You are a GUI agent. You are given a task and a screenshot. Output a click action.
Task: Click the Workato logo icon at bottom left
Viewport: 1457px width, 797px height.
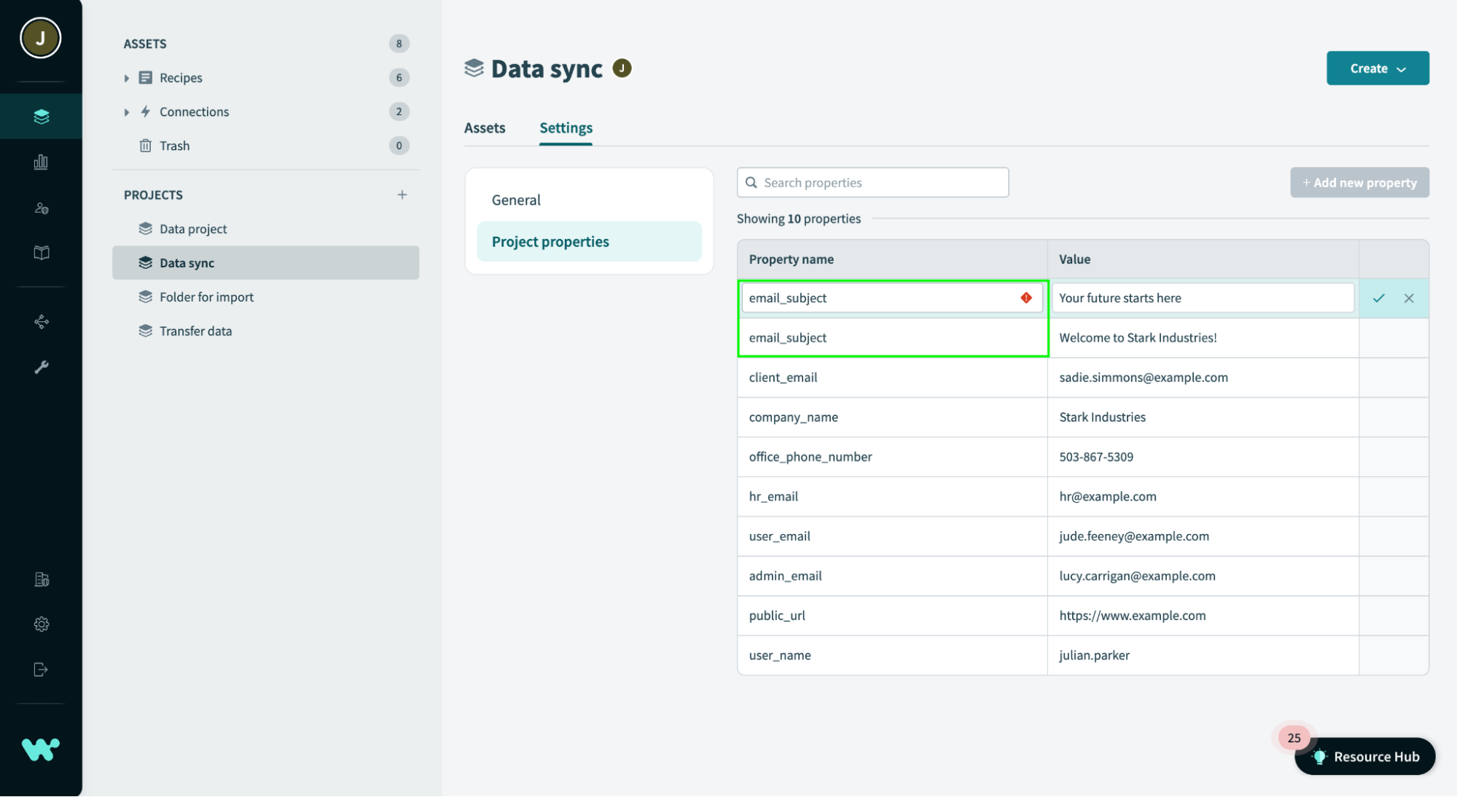click(x=42, y=749)
